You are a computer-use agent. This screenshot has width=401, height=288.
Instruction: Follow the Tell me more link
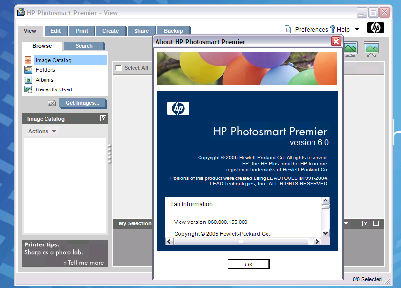coord(84,263)
